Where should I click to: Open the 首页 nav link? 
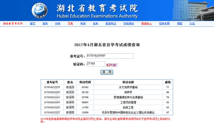point(33,23)
